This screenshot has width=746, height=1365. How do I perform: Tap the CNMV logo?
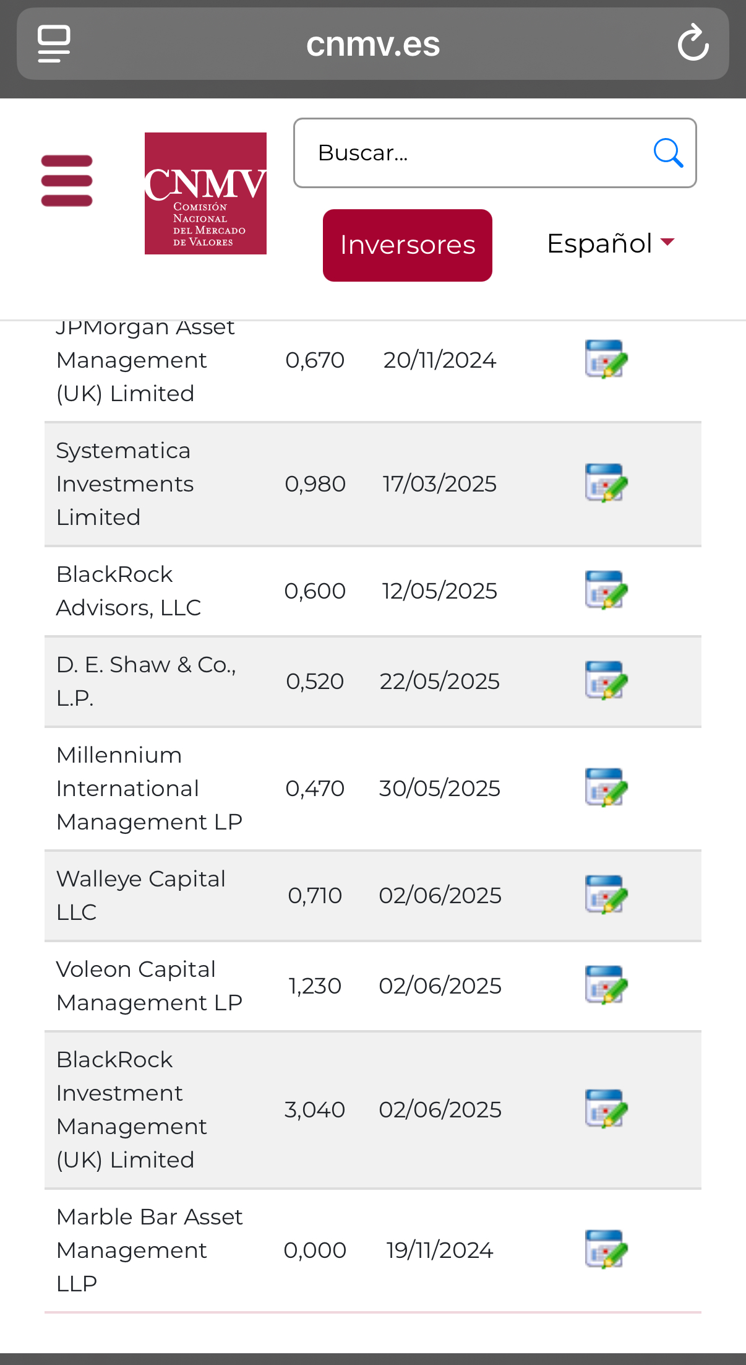tap(205, 193)
